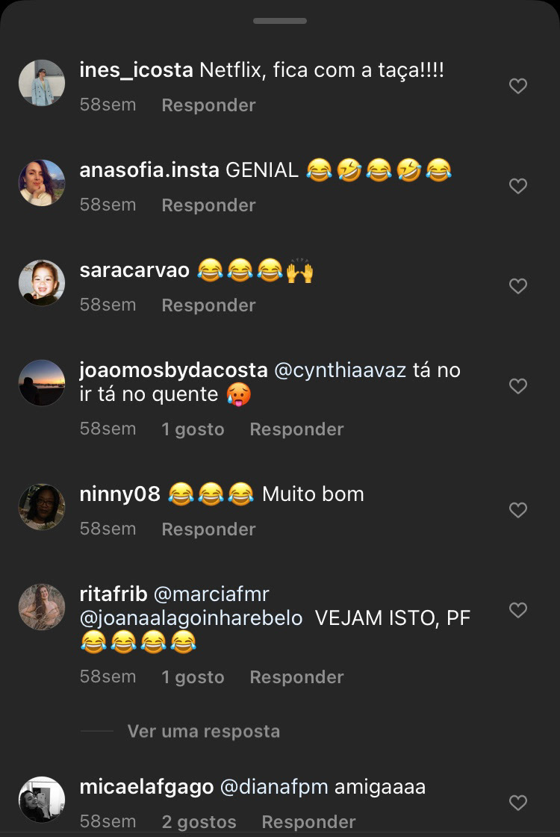Expand "Ver uma resposta" under ritafrib's comment
Screen dimensions: 560x837
(203, 731)
